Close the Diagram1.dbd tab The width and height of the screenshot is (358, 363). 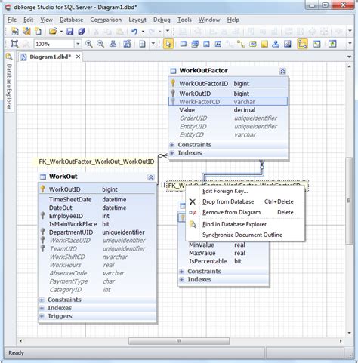79,57
